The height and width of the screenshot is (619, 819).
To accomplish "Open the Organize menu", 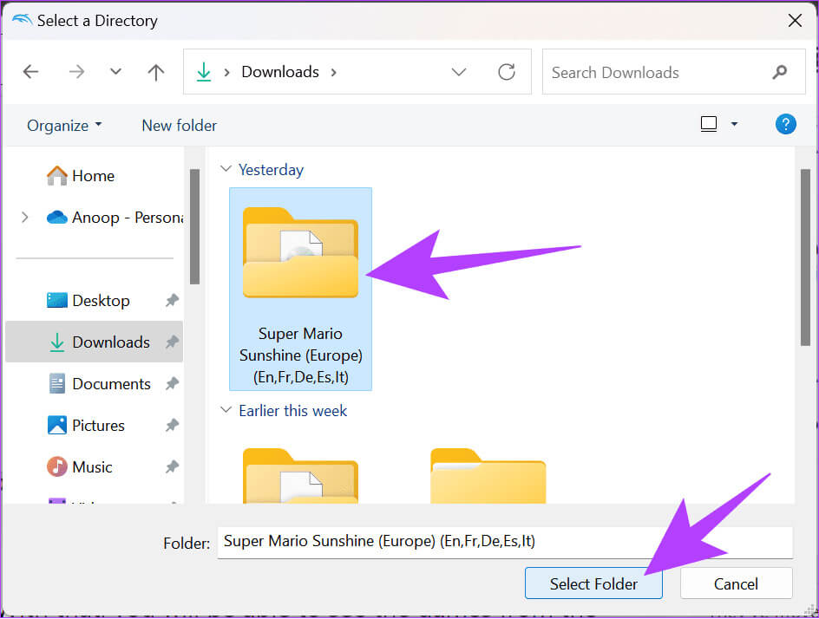I will pyautogui.click(x=64, y=125).
